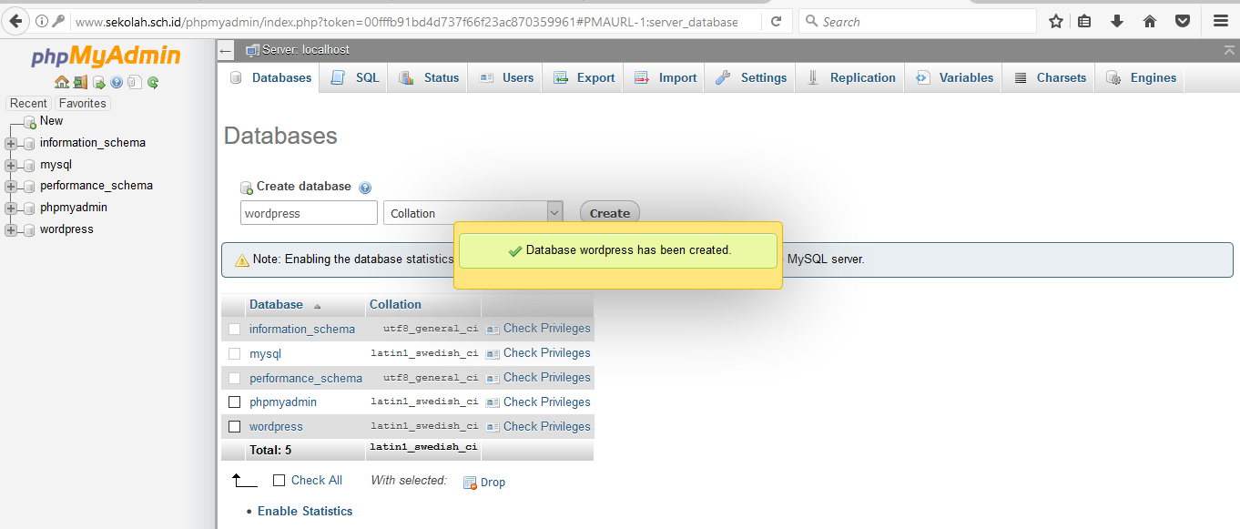The image size is (1240, 529).
Task: Expand the wordpress tree node
Action: click(11, 229)
